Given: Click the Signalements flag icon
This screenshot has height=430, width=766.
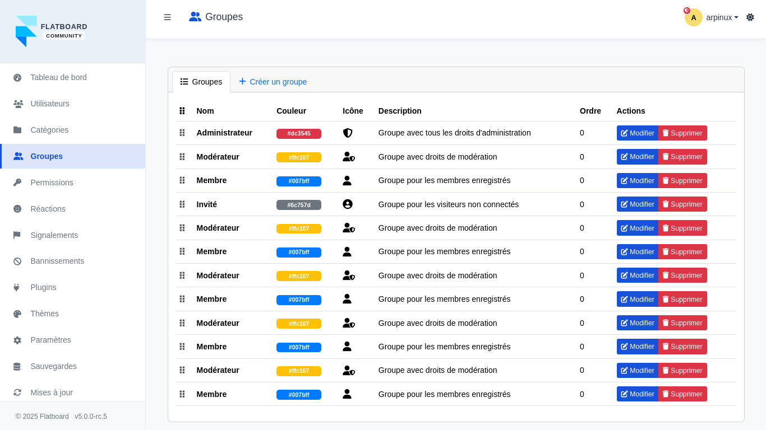Looking at the screenshot, I should click(x=17, y=235).
